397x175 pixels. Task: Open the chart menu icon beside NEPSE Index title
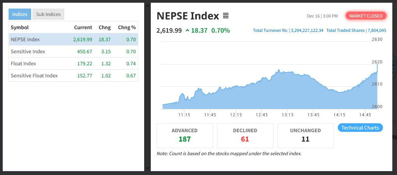(x=226, y=16)
